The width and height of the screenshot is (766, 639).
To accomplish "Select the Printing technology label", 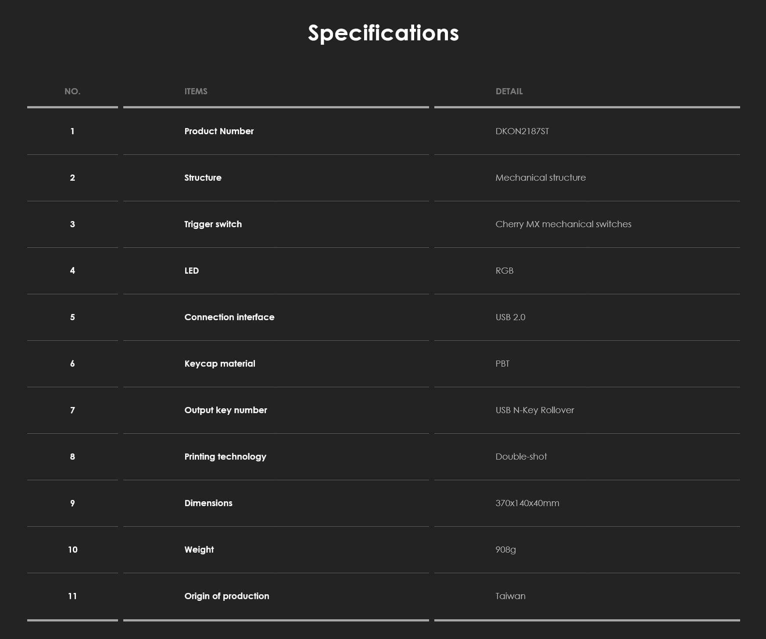I will [x=225, y=457].
